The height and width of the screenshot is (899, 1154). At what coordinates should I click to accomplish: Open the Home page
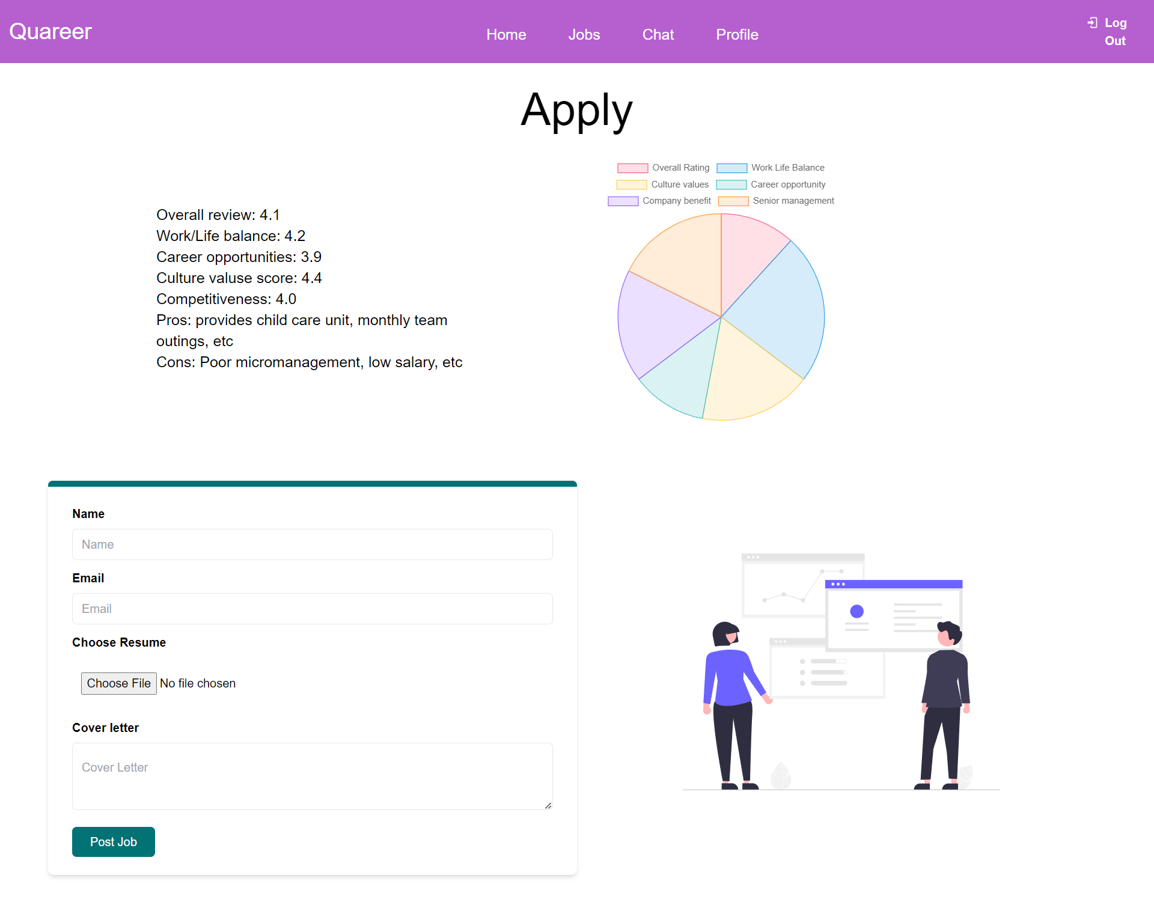(x=506, y=34)
